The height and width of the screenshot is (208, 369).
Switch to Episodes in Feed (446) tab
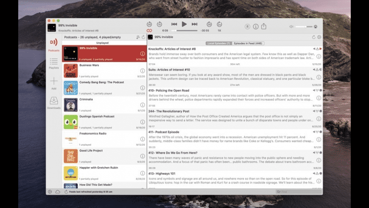pos(248,43)
